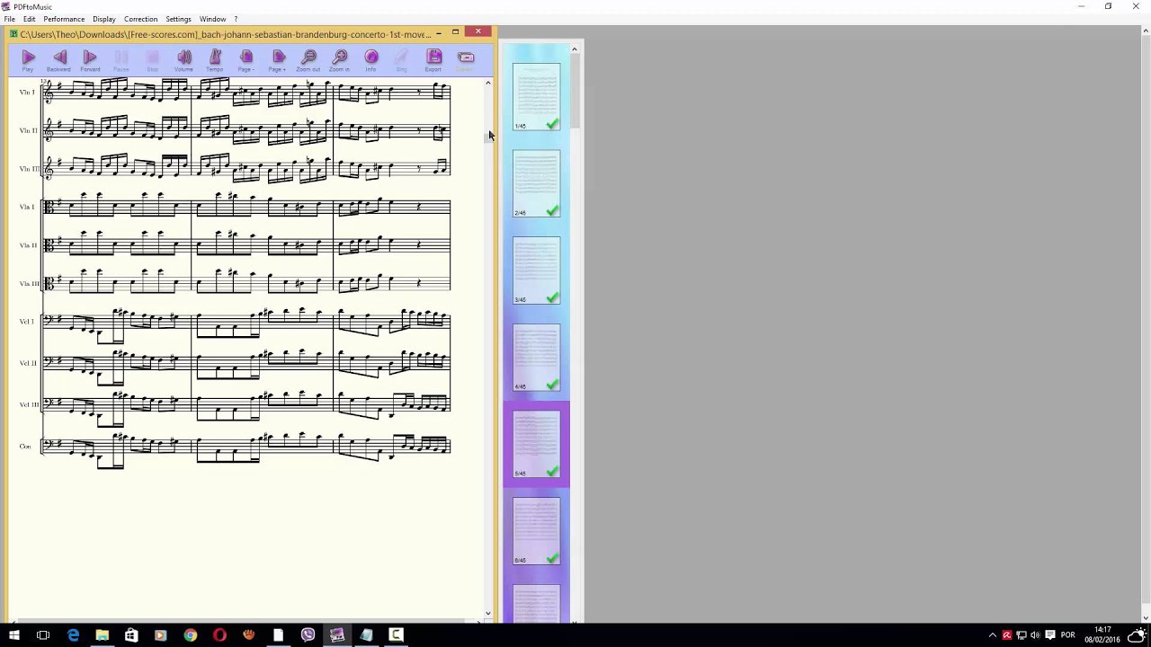Screen dimensions: 1151x647
Task: Show hidden tray icons chevron
Action: pos(993,635)
